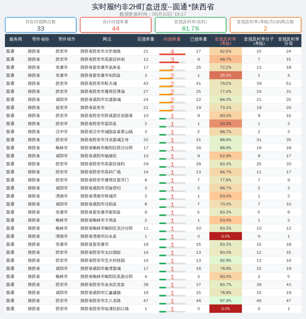Select the 陕西省西安市雁塔区博涵 outlet
Screen dimensions: 306x319
tap(103, 91)
